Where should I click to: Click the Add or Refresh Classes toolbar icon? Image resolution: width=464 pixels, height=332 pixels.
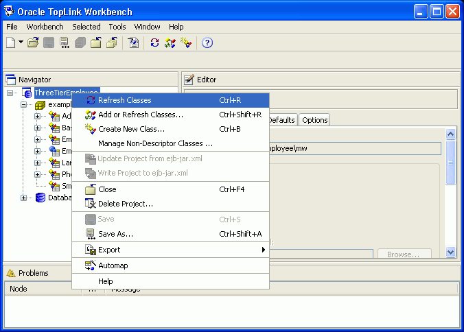[x=170, y=43]
